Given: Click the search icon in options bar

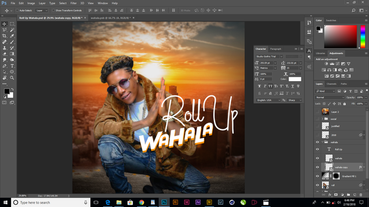Looking at the screenshot, I should click(353, 10).
